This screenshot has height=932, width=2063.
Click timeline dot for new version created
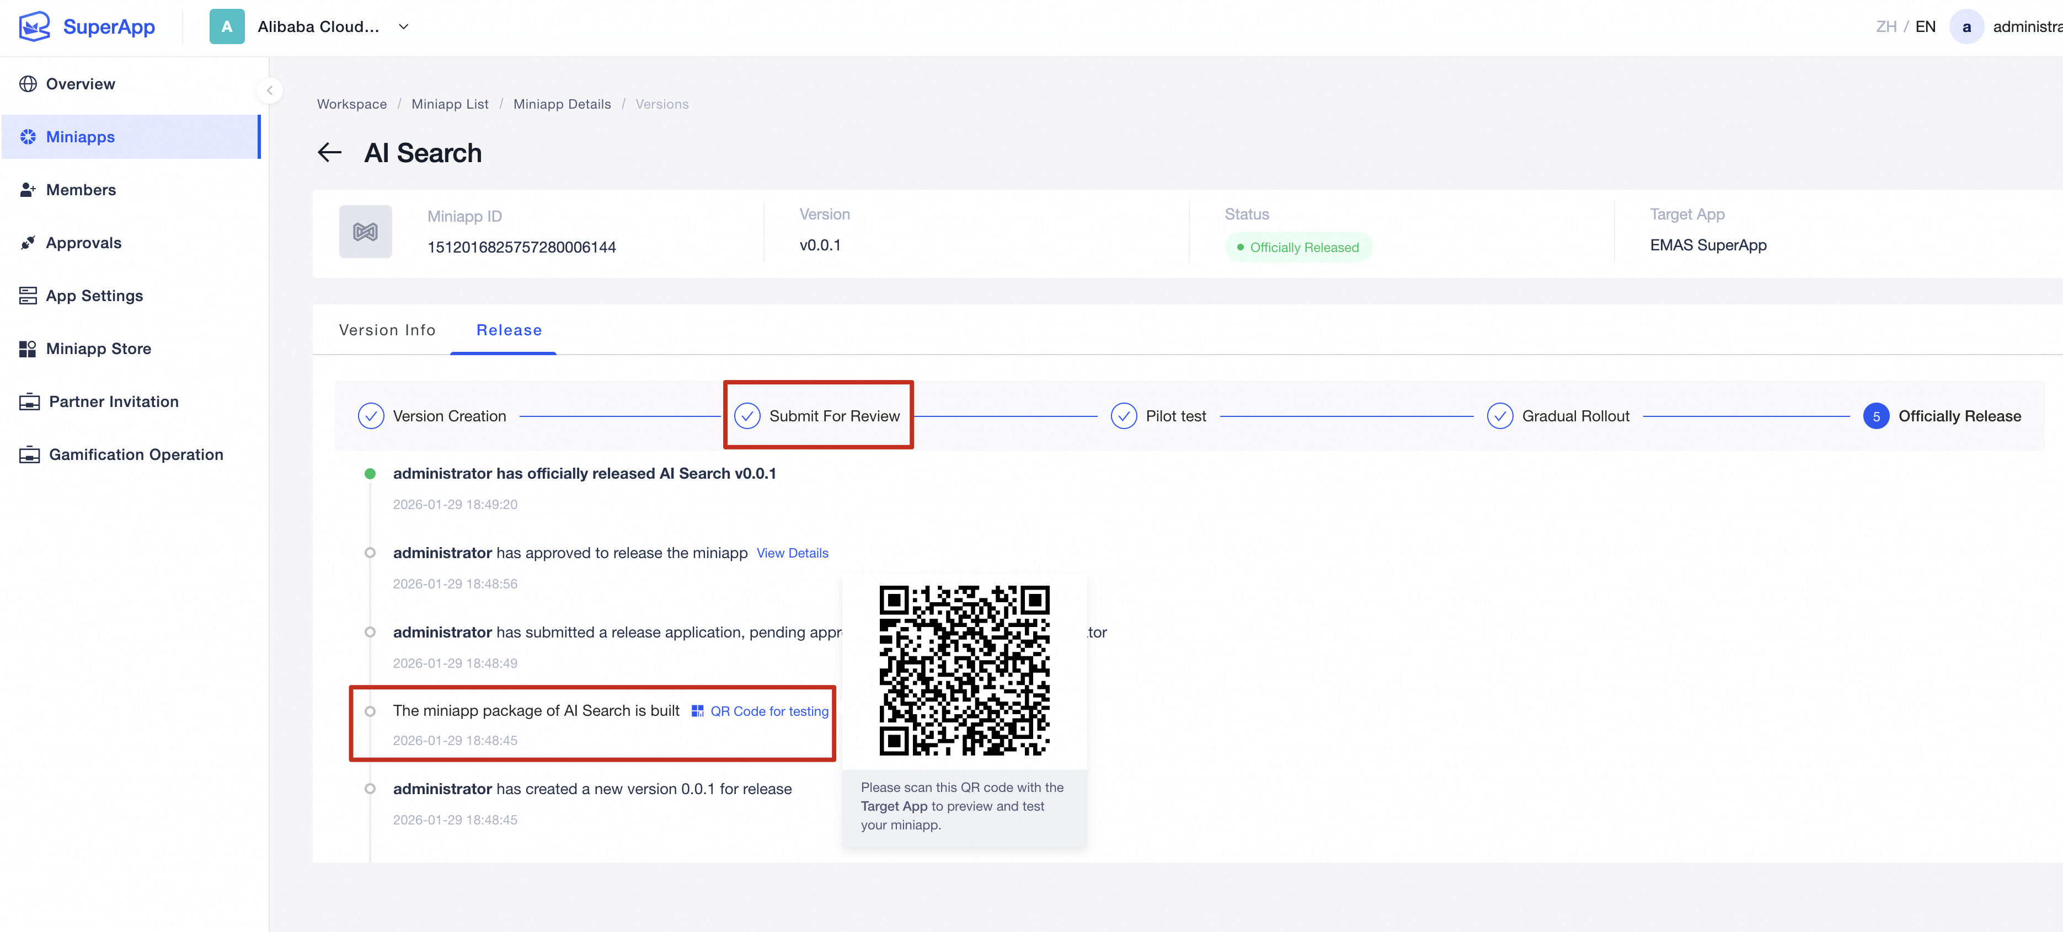pyautogui.click(x=370, y=789)
